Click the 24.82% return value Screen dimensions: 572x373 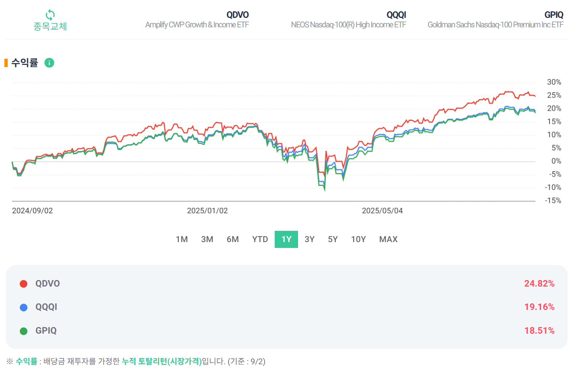point(539,284)
